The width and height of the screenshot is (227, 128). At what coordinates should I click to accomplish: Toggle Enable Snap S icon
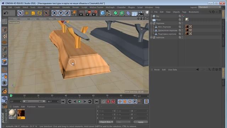pyautogui.click(x=5, y=83)
